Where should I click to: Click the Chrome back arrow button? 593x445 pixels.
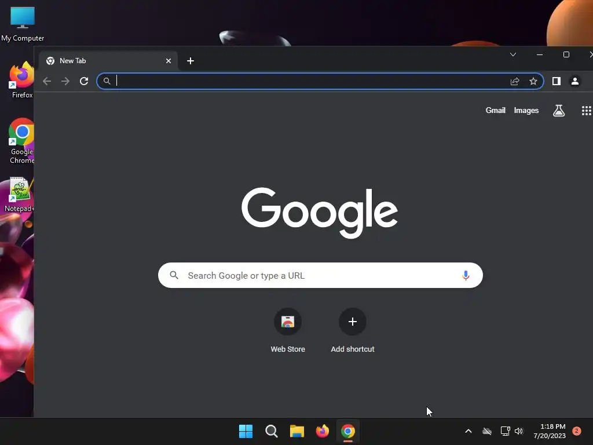pos(47,81)
